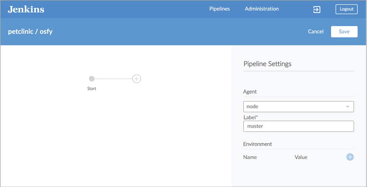Click the Pipeline Settings heading

click(x=267, y=64)
